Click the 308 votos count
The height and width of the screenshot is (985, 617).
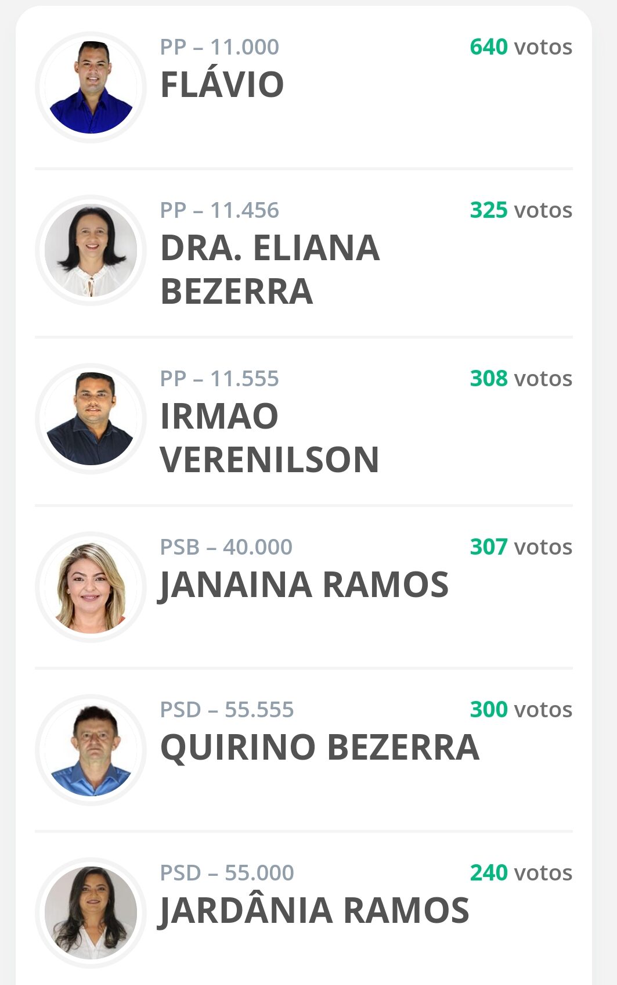coord(521,379)
